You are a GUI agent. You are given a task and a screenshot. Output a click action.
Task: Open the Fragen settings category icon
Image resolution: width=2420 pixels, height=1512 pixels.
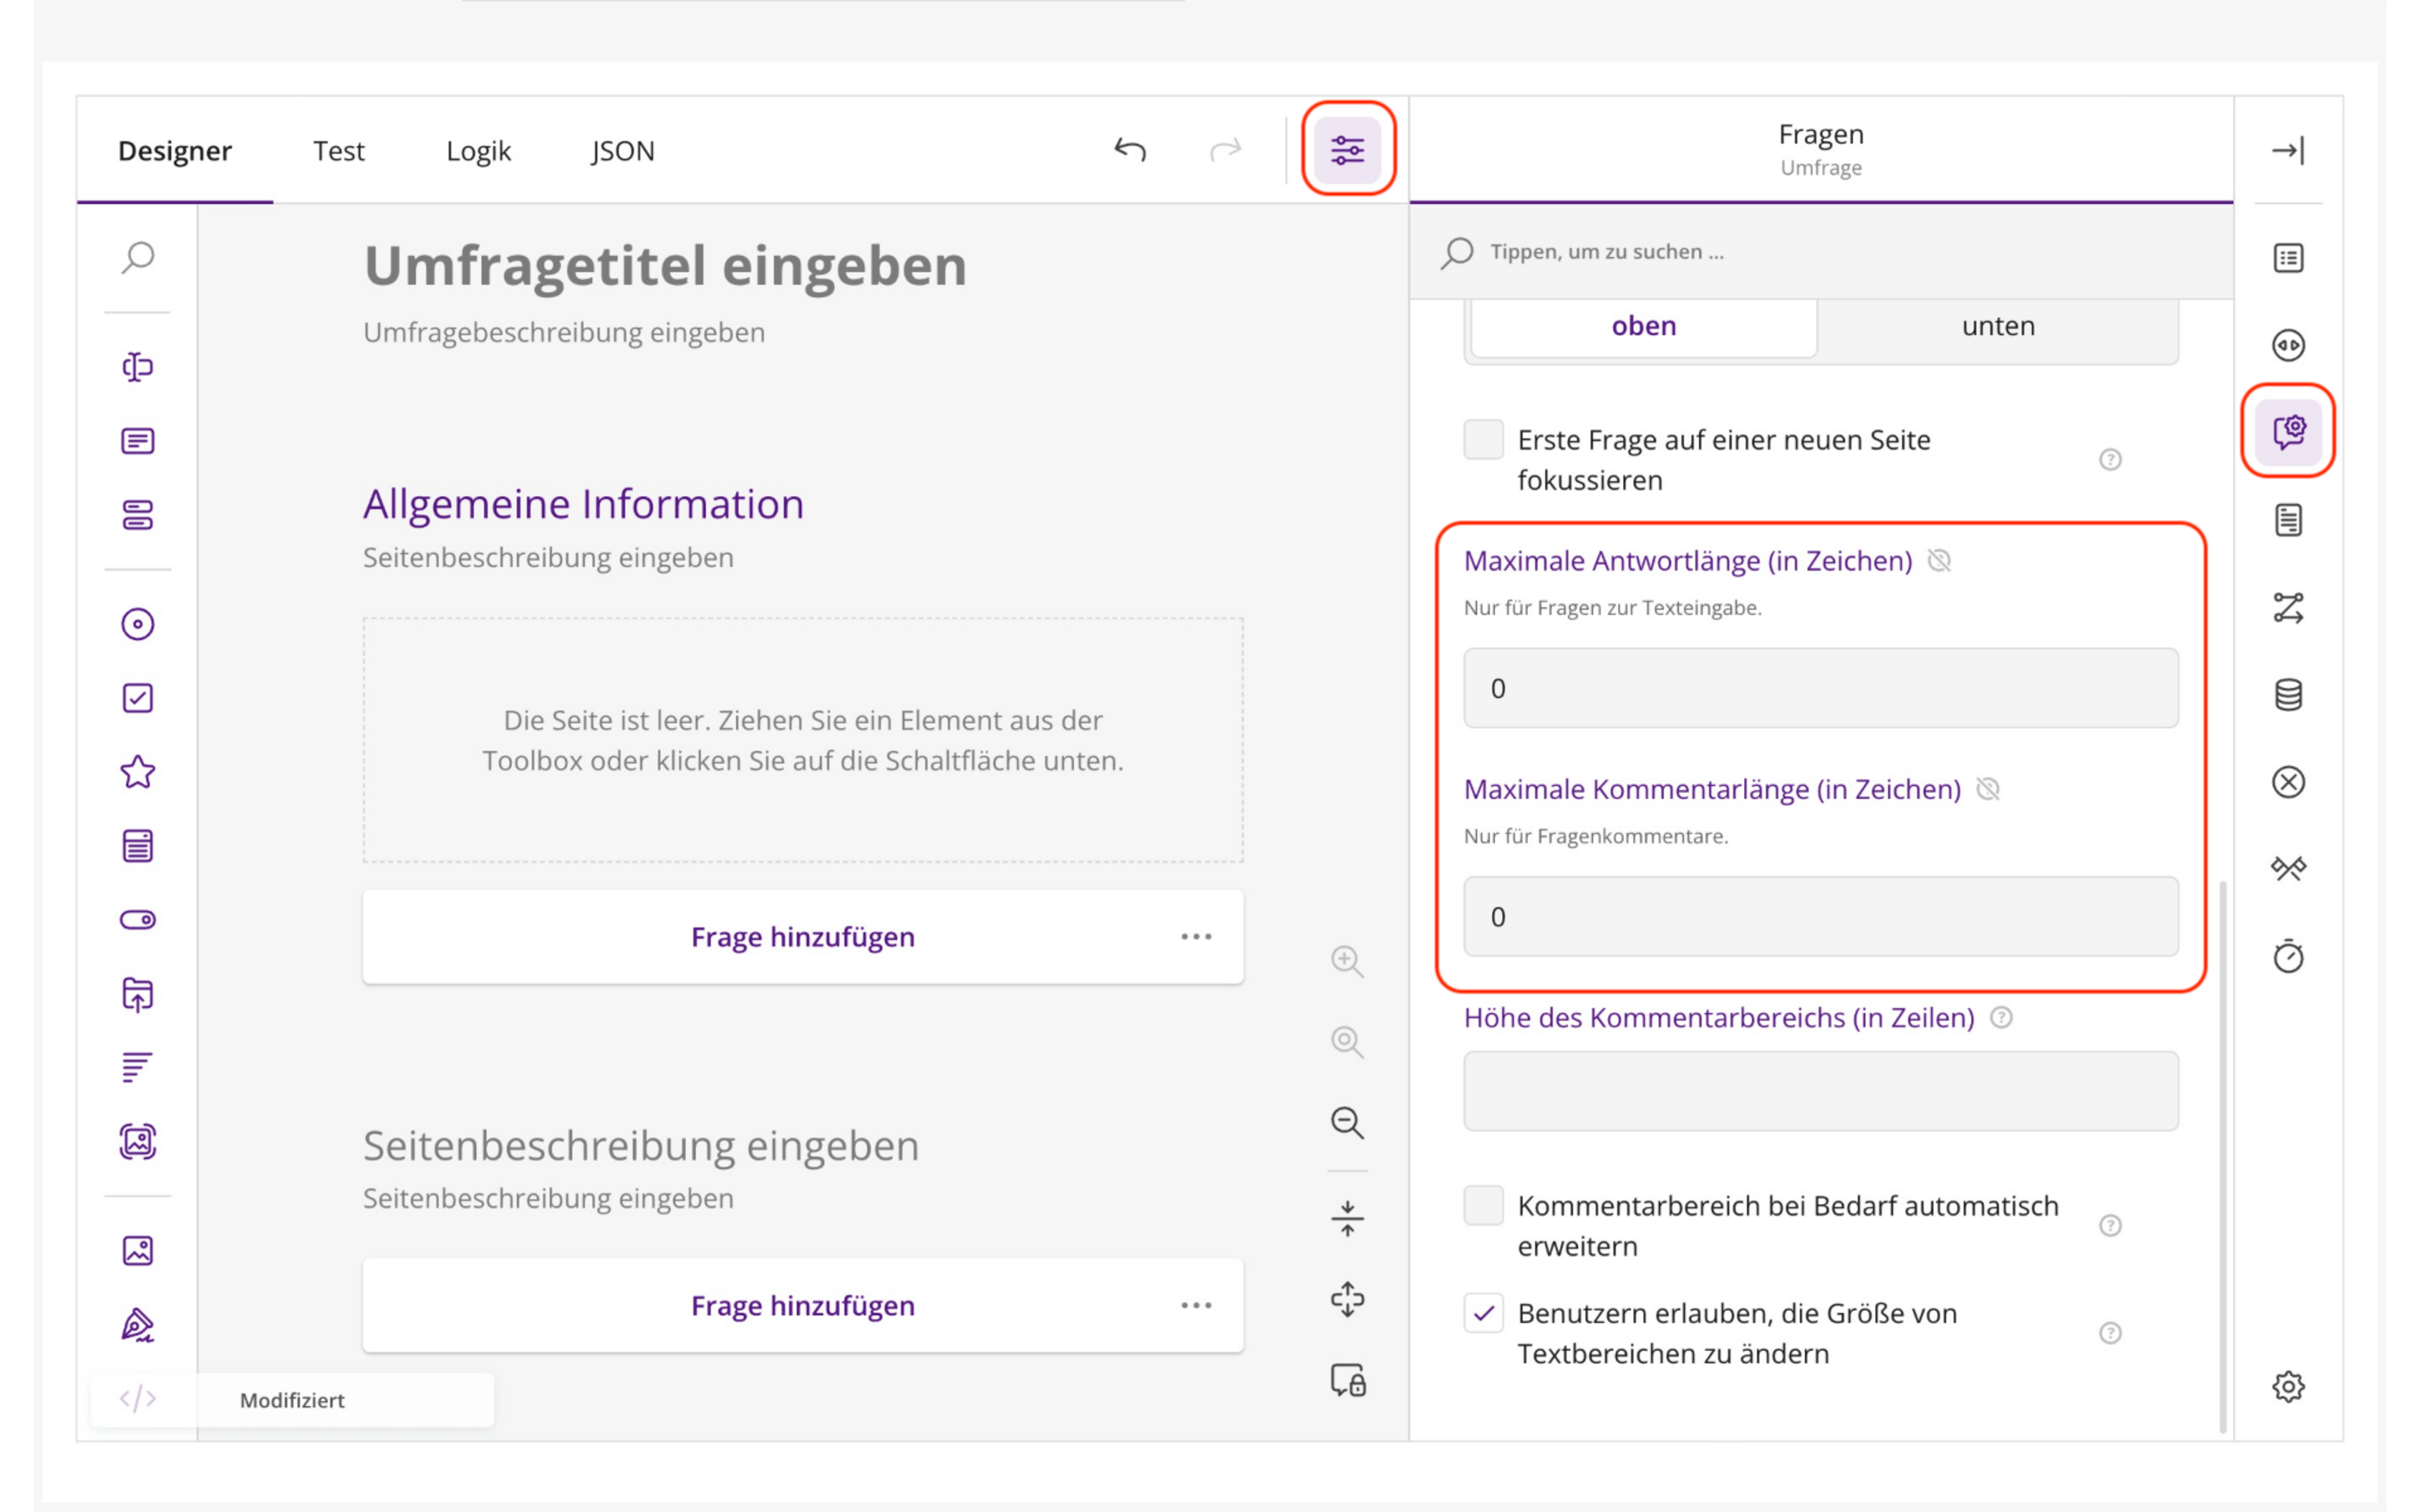(2288, 431)
